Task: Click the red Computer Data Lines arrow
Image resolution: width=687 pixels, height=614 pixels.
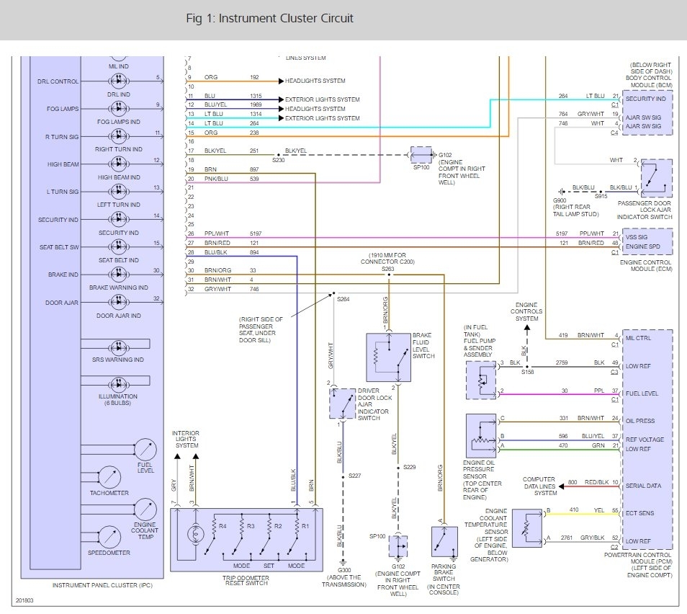Action: [x=562, y=486]
